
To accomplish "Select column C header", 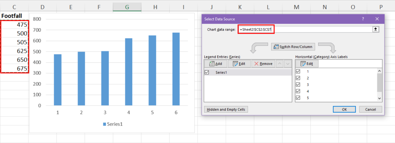I will (14, 8).
